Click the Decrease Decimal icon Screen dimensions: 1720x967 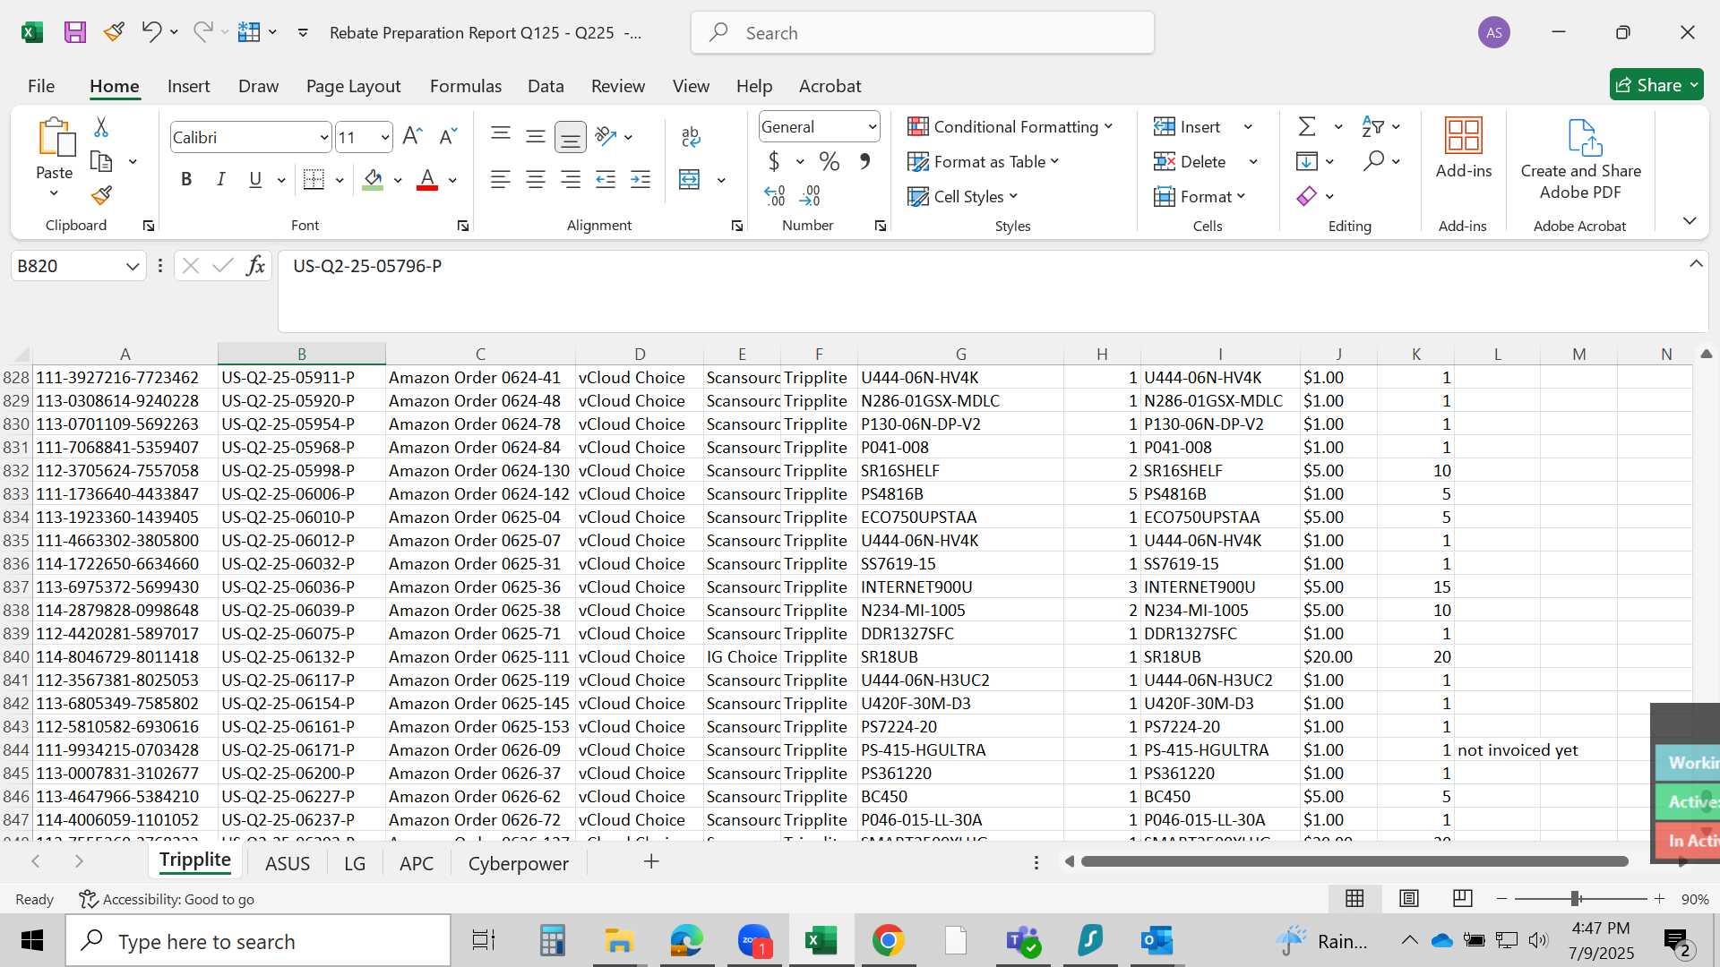click(810, 196)
